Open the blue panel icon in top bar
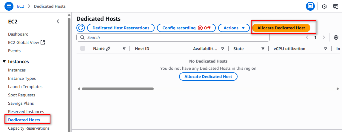This screenshot has width=342, height=132. [310, 6]
